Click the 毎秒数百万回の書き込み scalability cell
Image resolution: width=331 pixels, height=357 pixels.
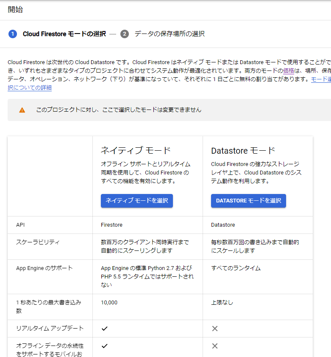tap(255, 246)
